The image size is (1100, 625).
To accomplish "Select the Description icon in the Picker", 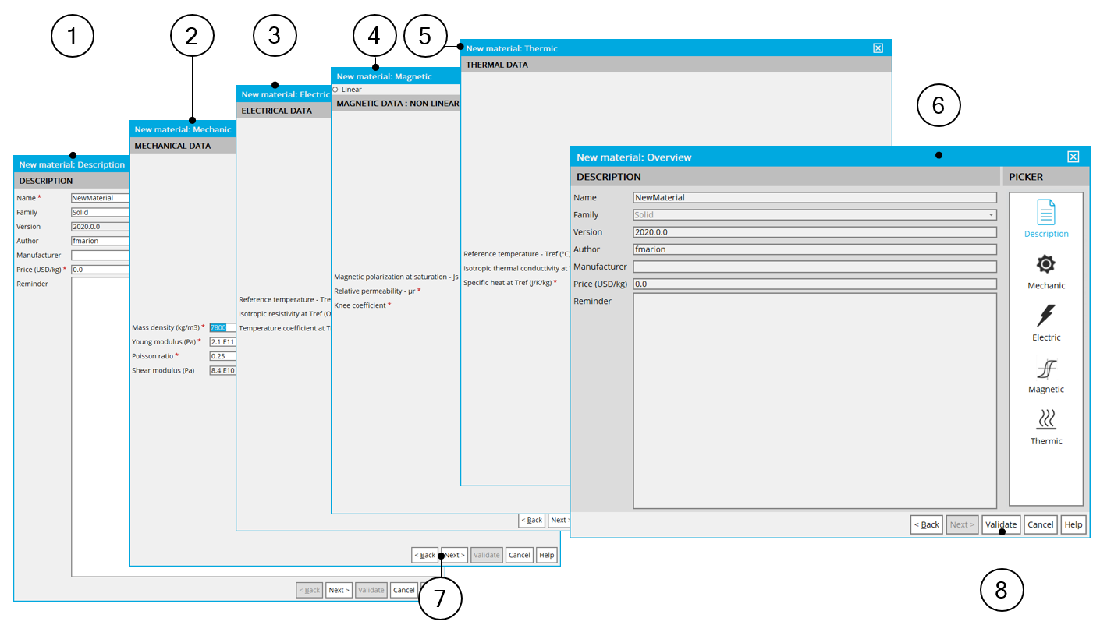I will [x=1045, y=213].
